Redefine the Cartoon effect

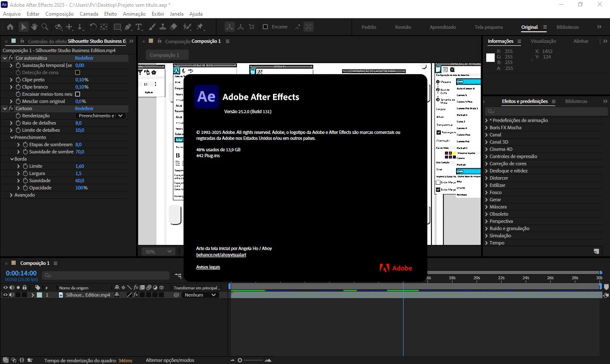84,108
